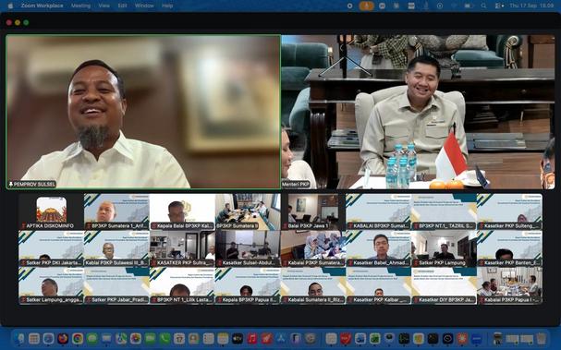
Task: Open the Help menu
Action: 167,6
